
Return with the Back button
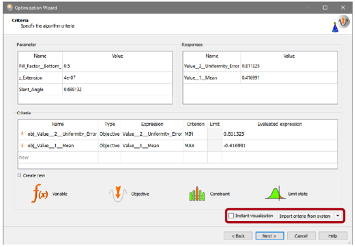coord(238,236)
